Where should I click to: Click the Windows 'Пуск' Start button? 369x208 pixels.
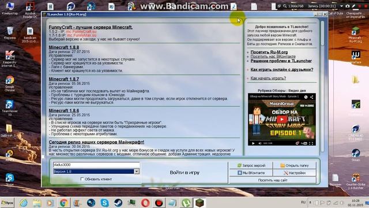[7, 203]
